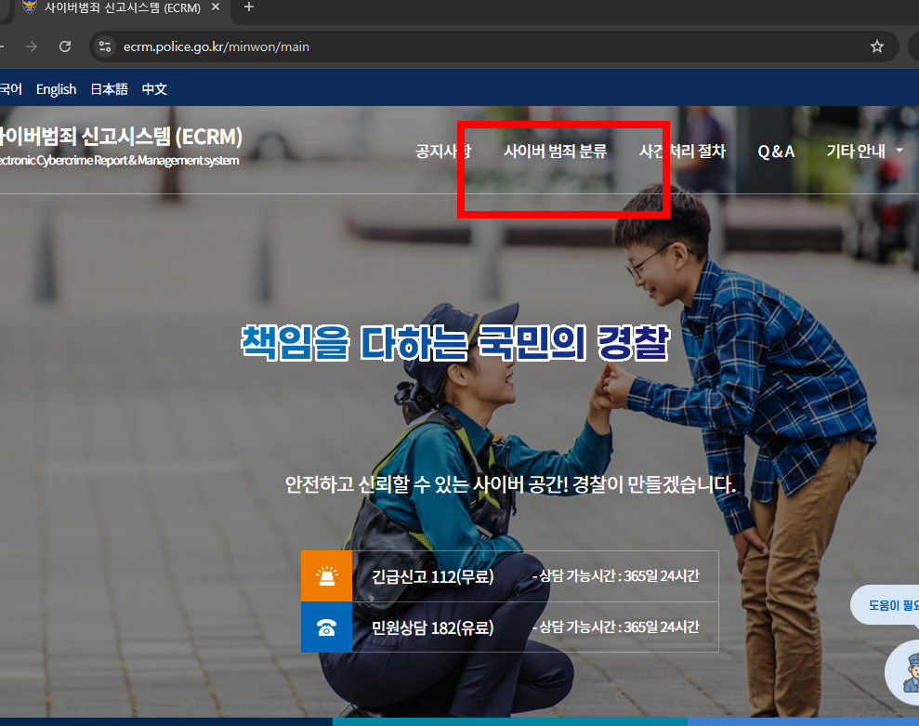Select the Q&A menu item
The height and width of the screenshot is (726, 919).
776,151
